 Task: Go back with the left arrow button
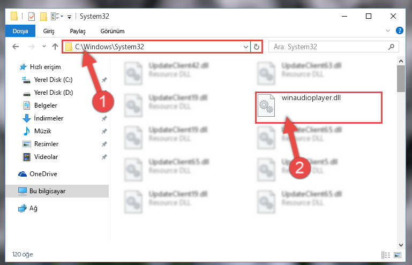[16, 47]
